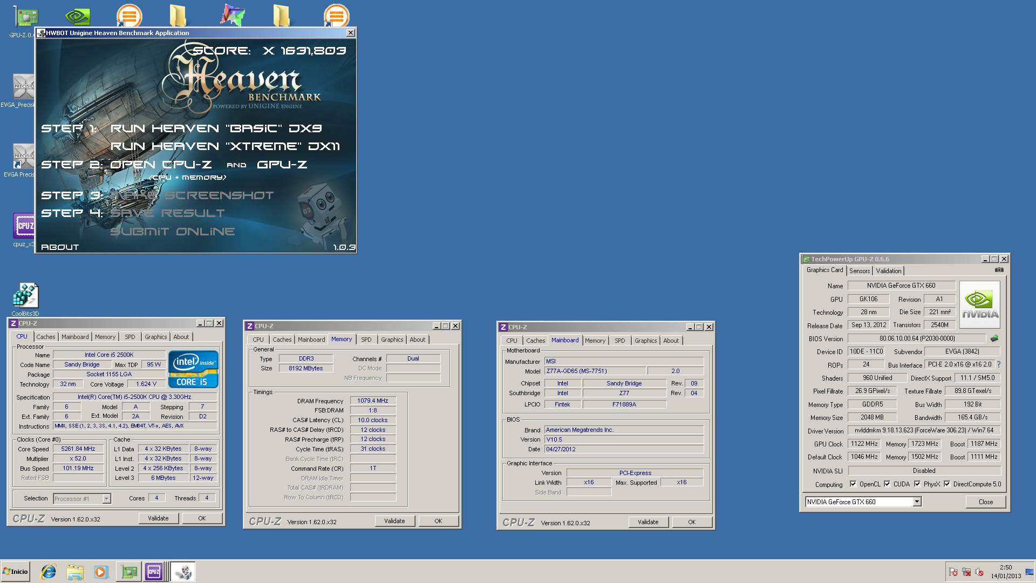The width and height of the screenshot is (1036, 583).
Task: Switch to the Sensors tab in GPU-Z
Action: [859, 271]
